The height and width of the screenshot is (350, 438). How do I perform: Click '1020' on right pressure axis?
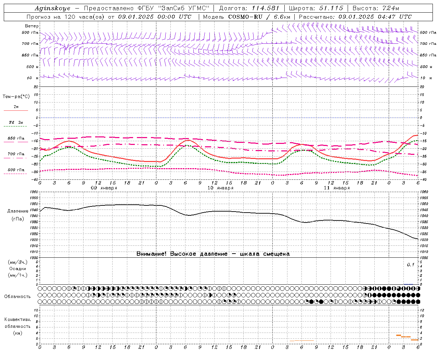pyautogui.click(x=424, y=240)
